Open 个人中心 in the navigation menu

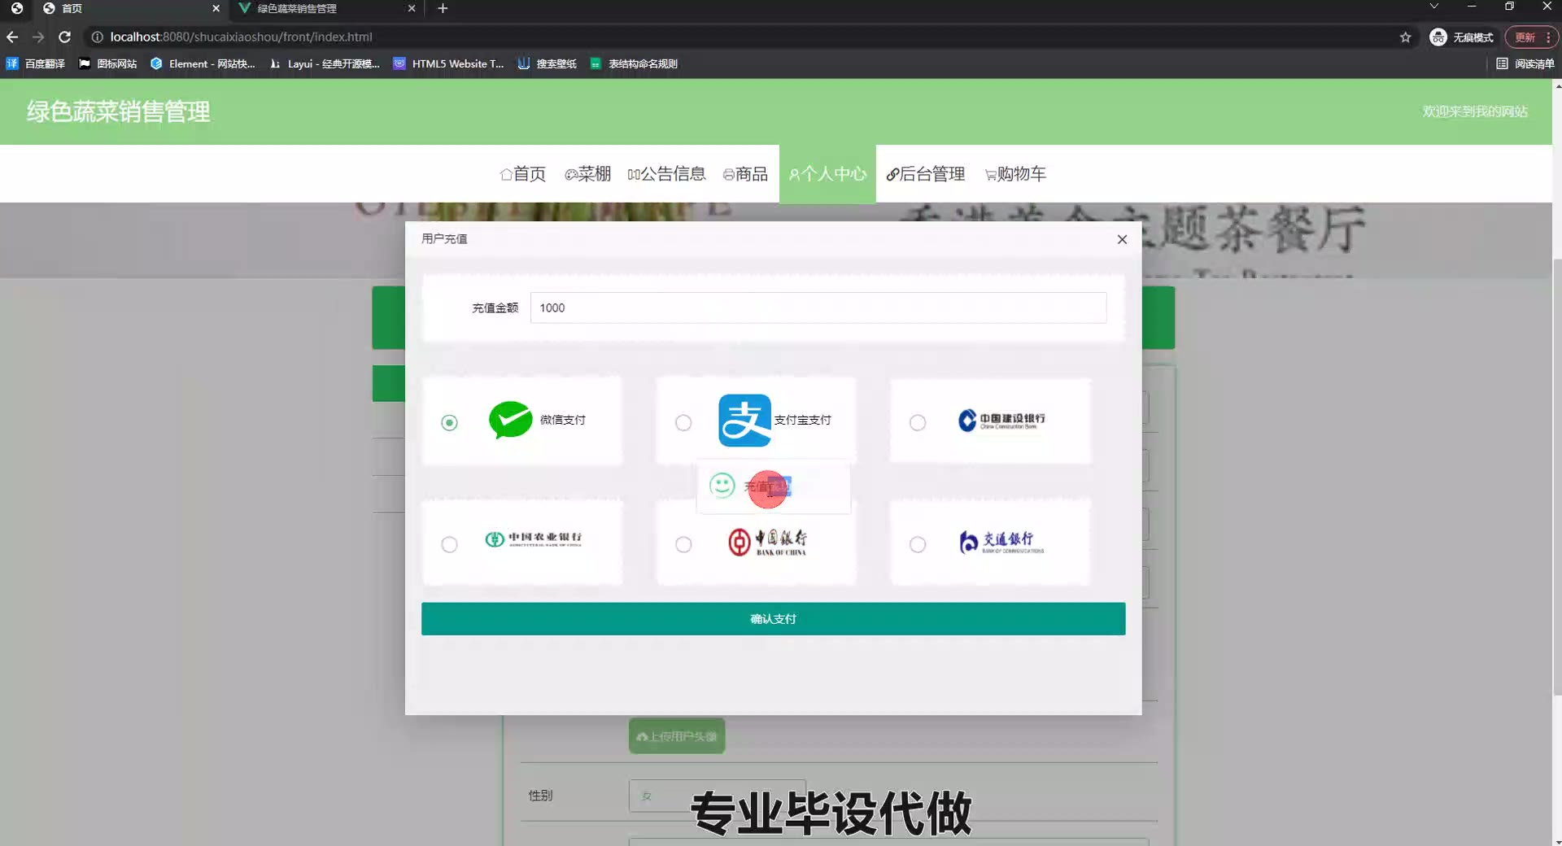point(827,174)
